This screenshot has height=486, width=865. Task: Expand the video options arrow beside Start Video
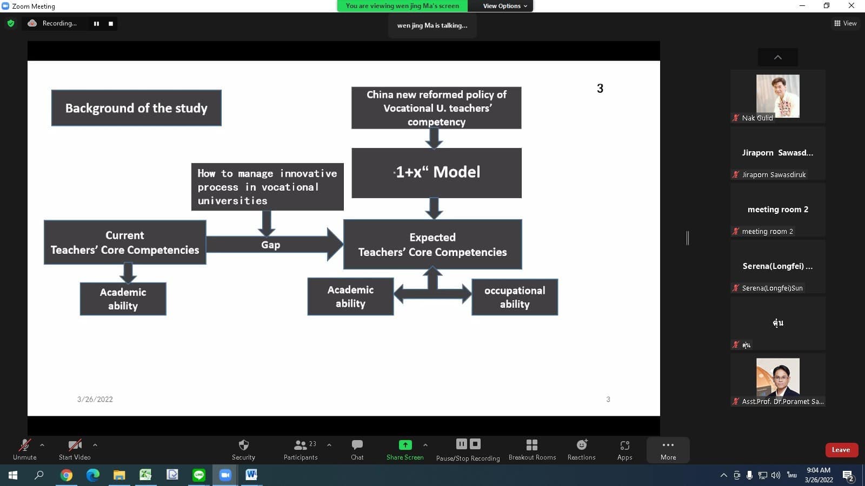[x=95, y=445]
